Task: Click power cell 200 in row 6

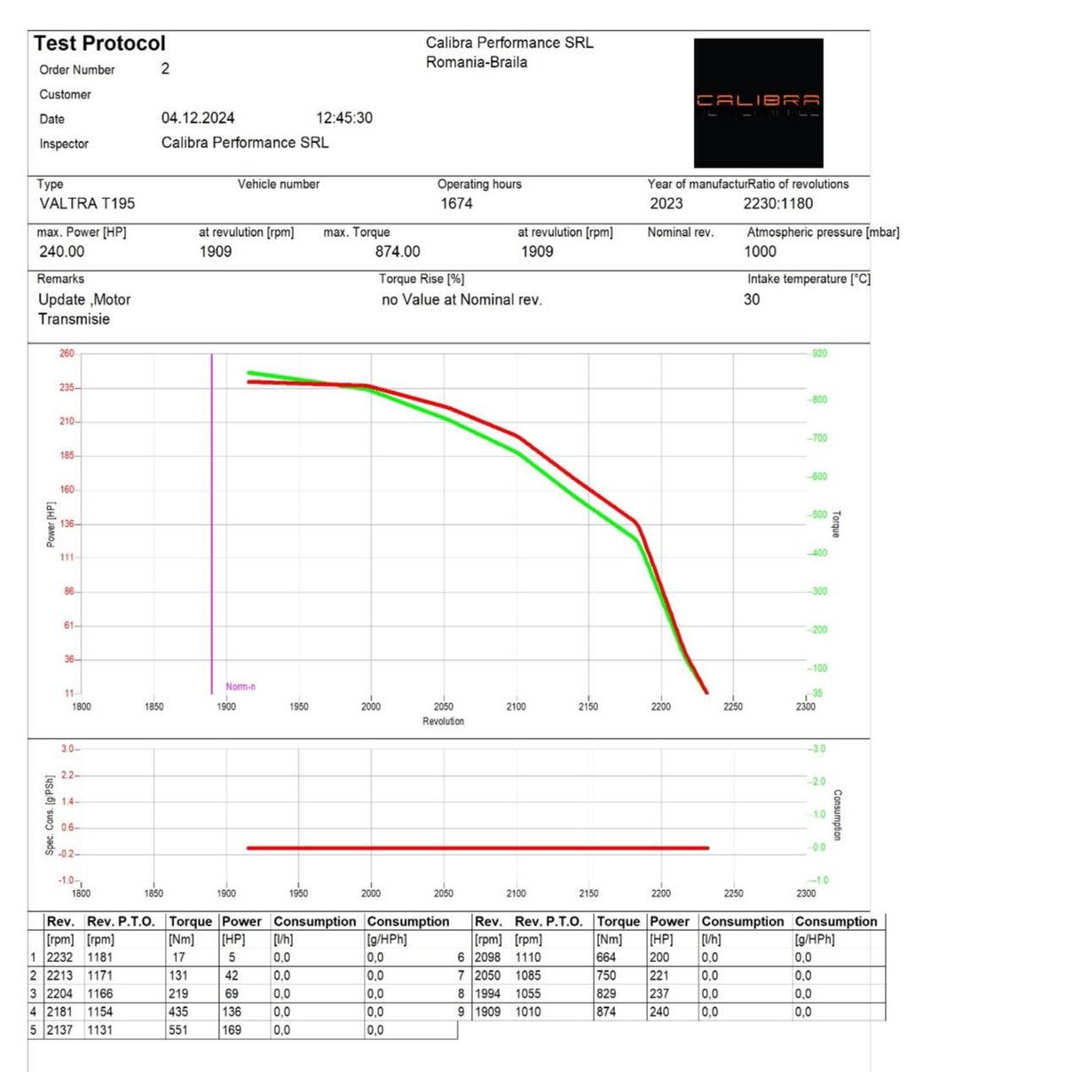Action: pyautogui.click(x=659, y=958)
